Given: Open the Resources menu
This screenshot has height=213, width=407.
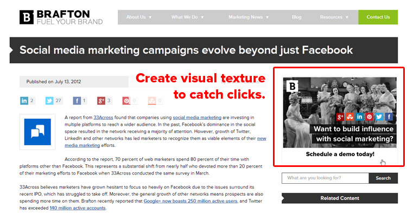Looking at the screenshot, I should tap(331, 17).
